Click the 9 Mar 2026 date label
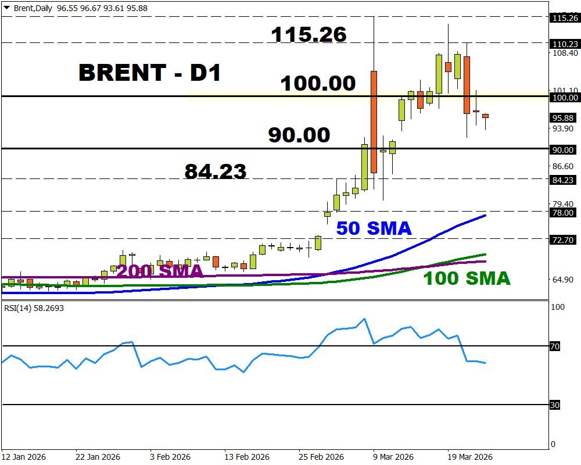The image size is (581, 465). click(393, 457)
